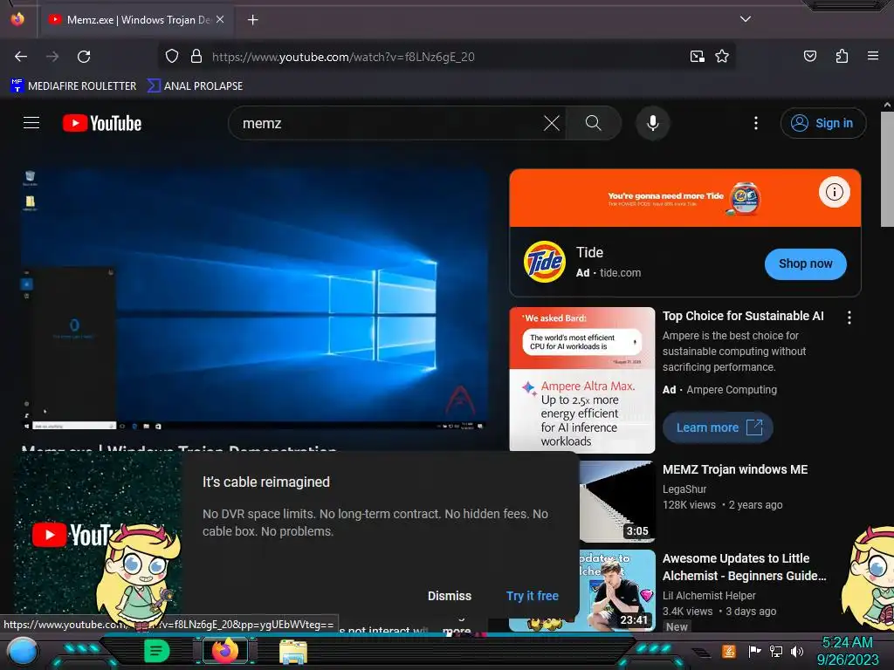
Task: Bookmark this page with the star icon
Action: [722, 57]
